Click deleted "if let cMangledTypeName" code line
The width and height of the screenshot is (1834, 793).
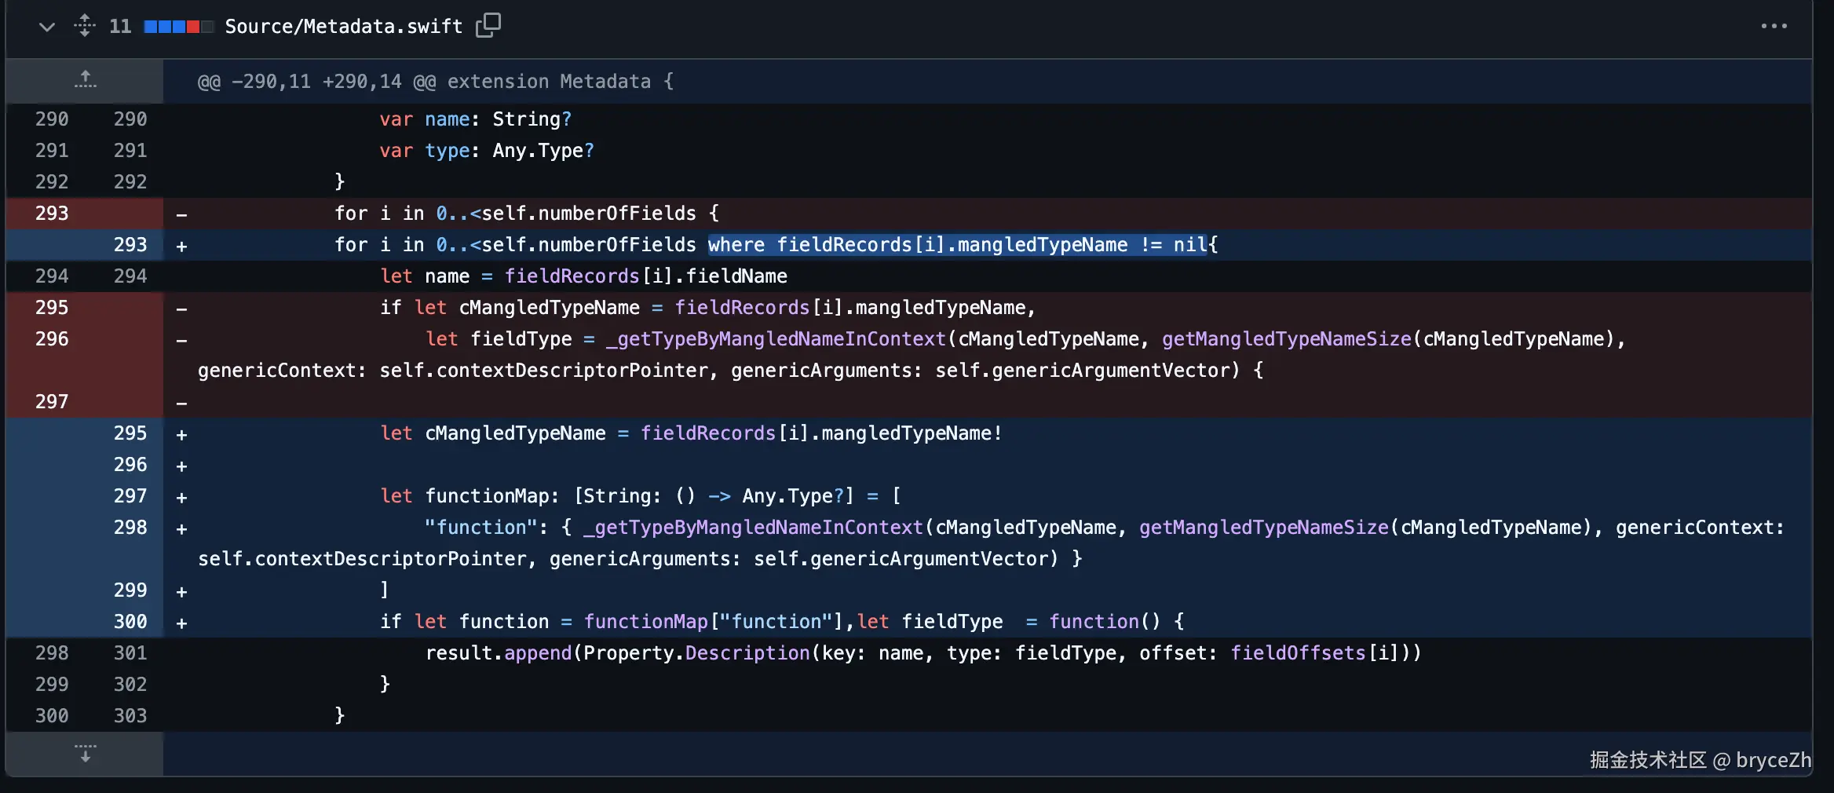point(708,308)
